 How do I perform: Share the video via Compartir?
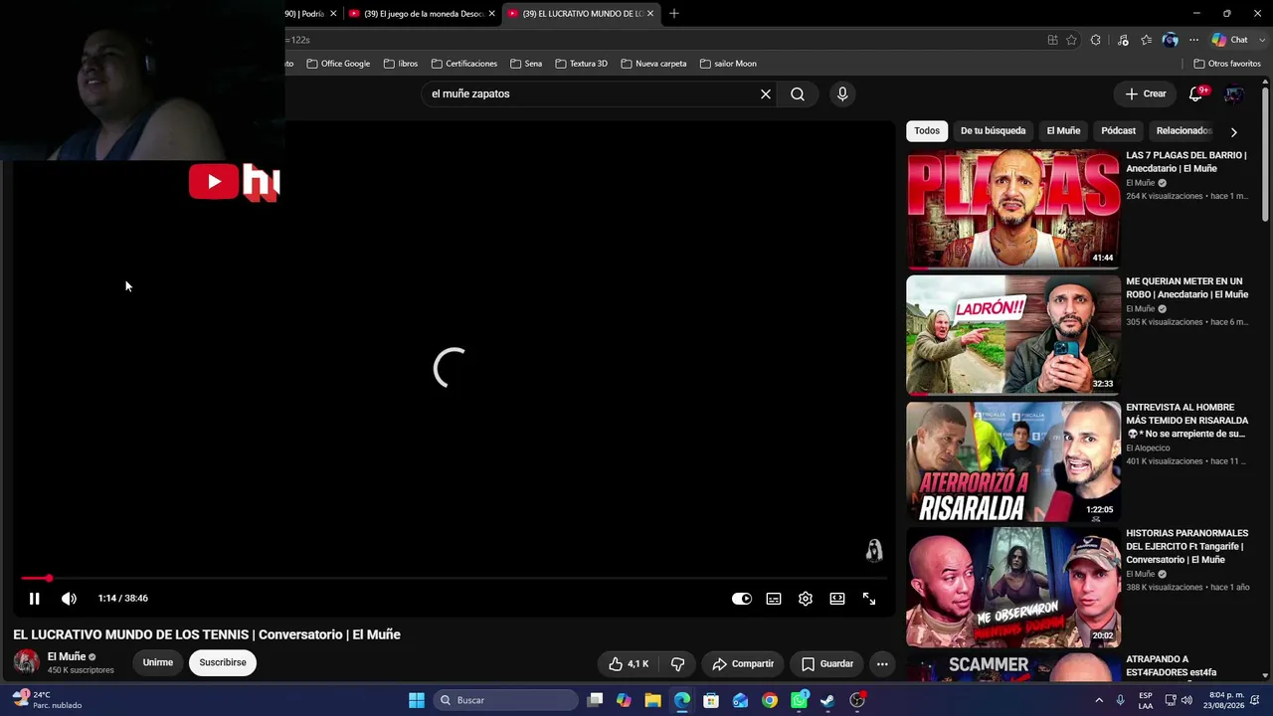[x=743, y=664]
